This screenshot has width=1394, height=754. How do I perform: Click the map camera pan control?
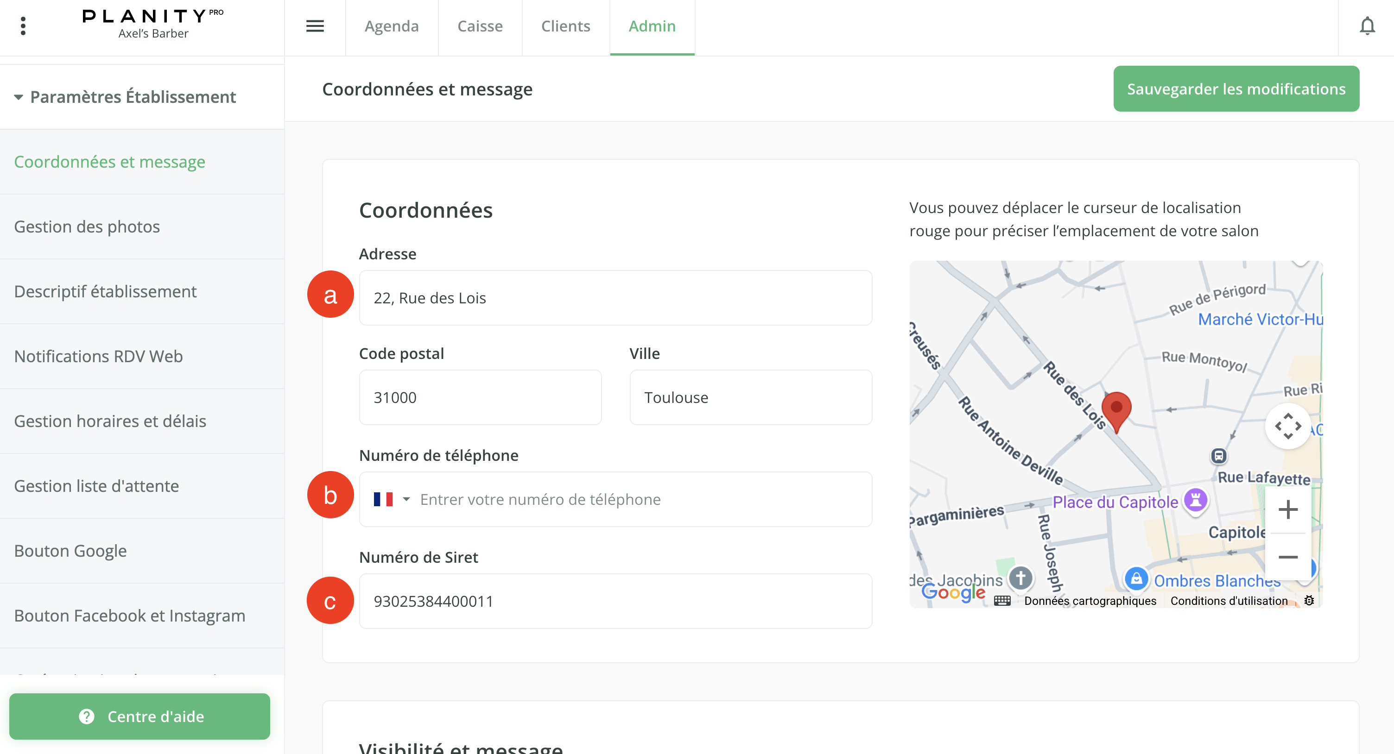(1288, 426)
